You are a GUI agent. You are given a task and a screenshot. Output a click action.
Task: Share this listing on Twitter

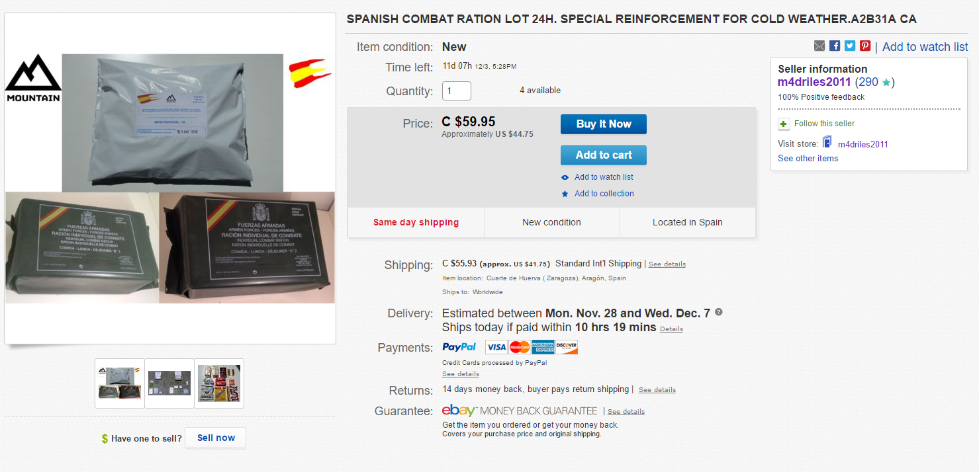tap(850, 46)
